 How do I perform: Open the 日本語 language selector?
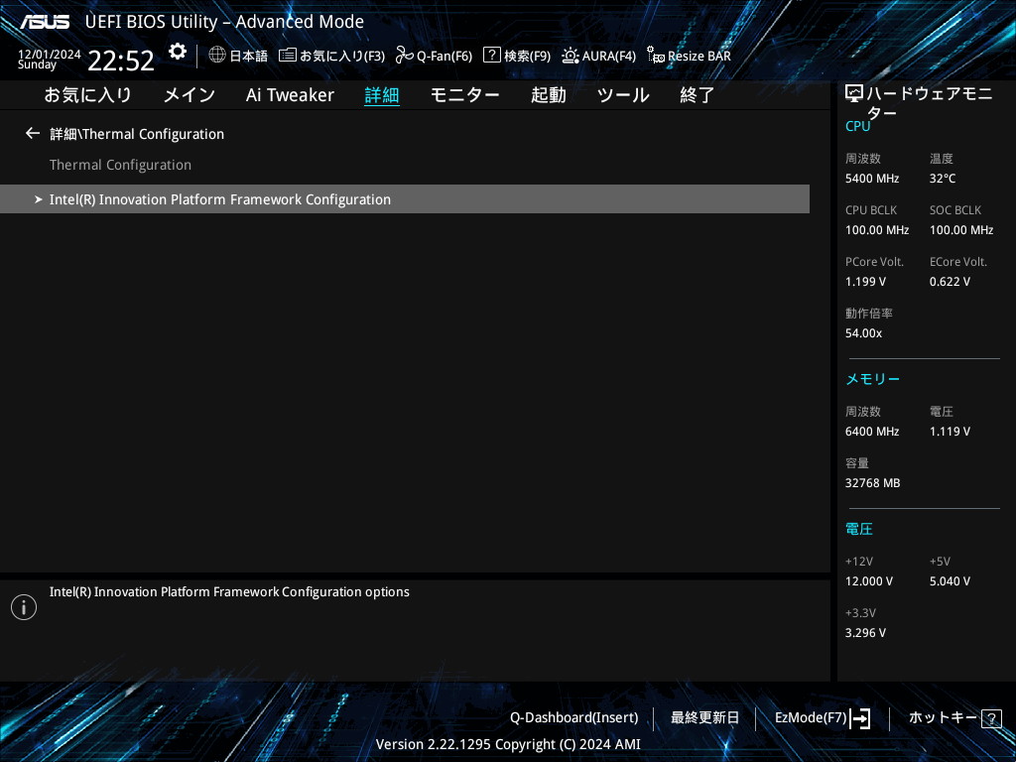click(x=248, y=56)
